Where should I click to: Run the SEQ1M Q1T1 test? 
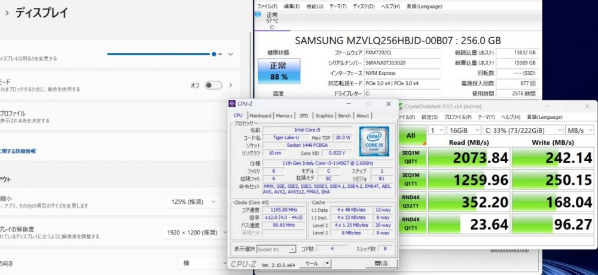[411, 179]
